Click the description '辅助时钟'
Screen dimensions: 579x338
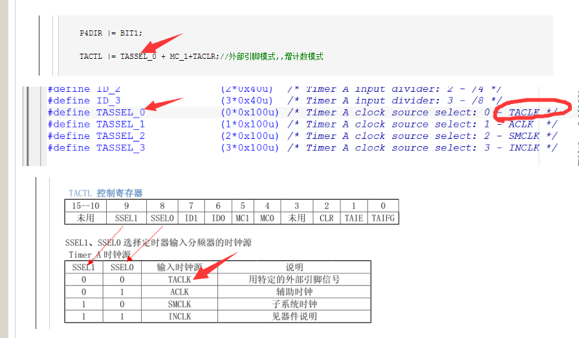tap(294, 292)
